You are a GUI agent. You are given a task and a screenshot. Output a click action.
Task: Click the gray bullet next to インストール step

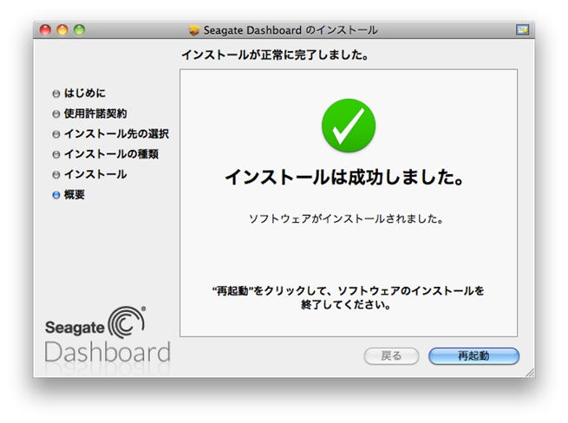coord(55,175)
